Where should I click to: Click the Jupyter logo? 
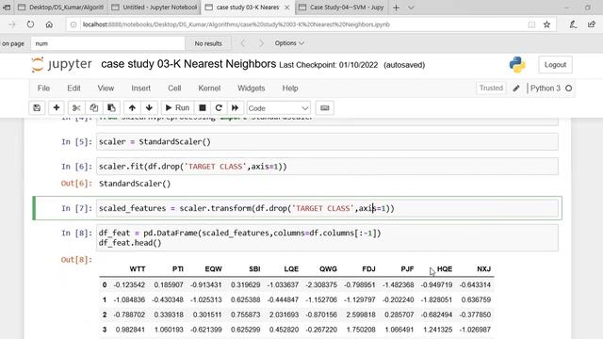tap(61, 64)
